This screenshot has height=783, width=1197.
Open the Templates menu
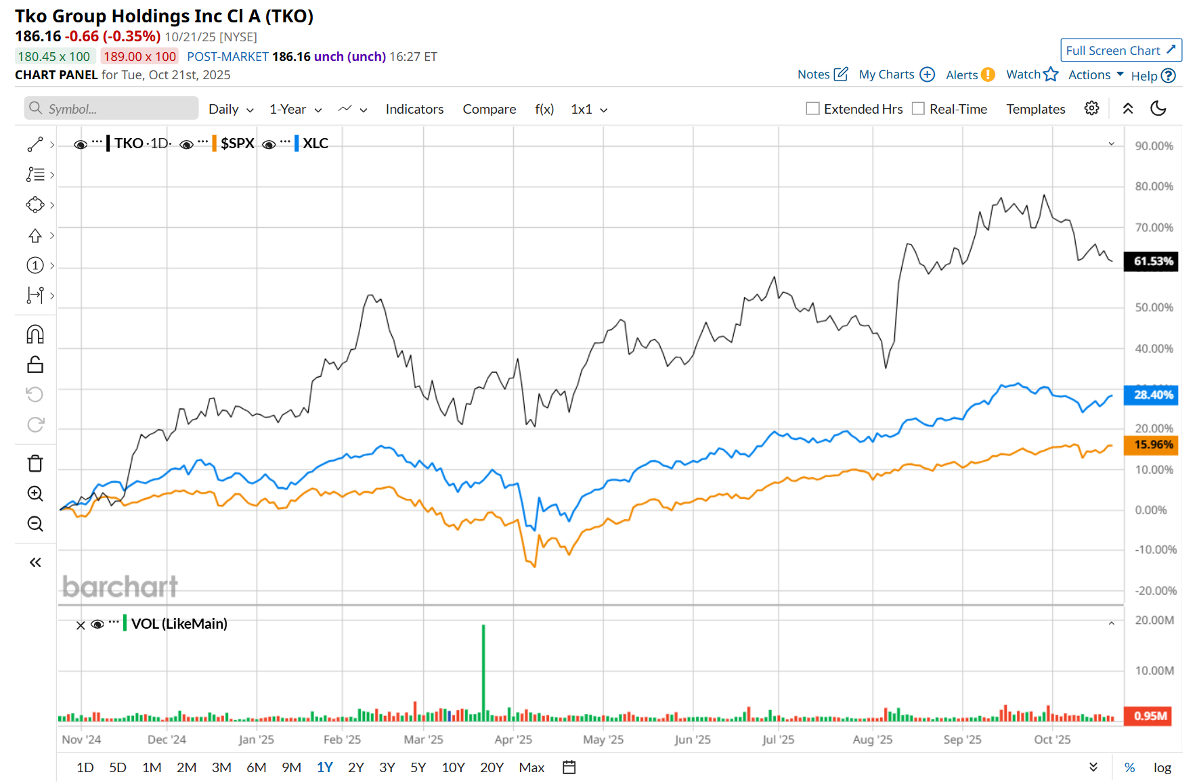tap(1036, 109)
